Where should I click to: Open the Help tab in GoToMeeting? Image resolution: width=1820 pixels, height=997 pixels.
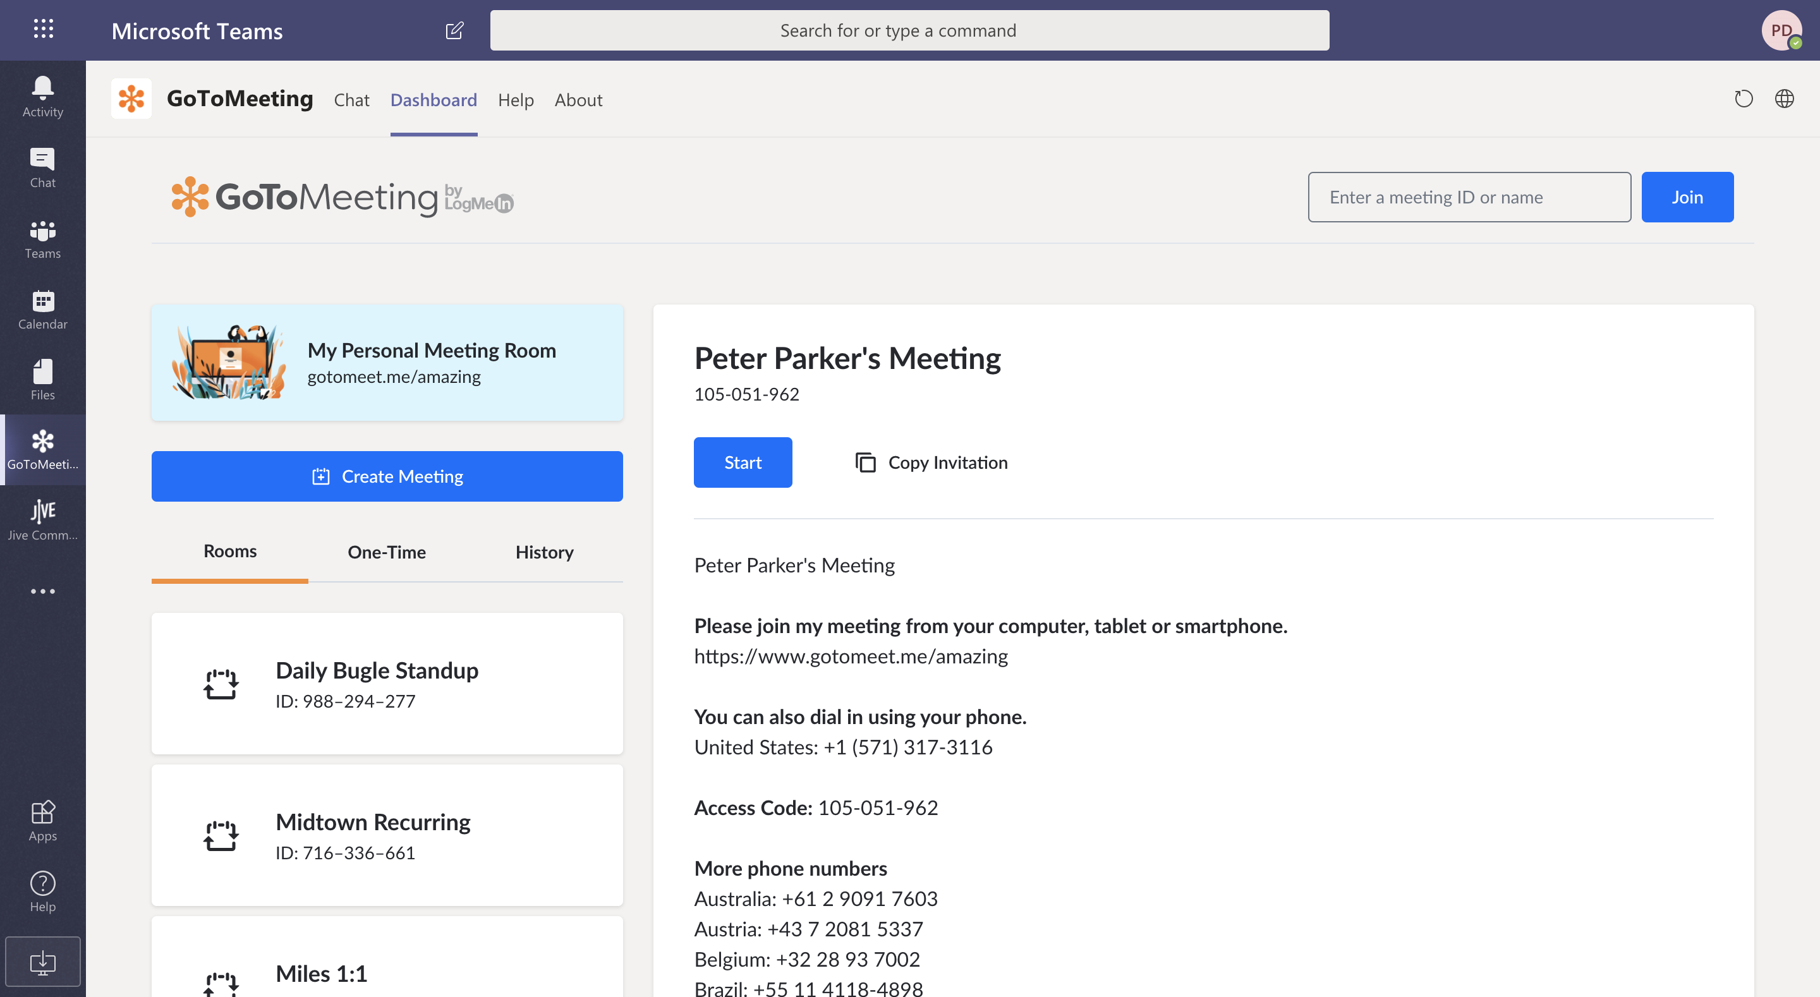tap(515, 100)
